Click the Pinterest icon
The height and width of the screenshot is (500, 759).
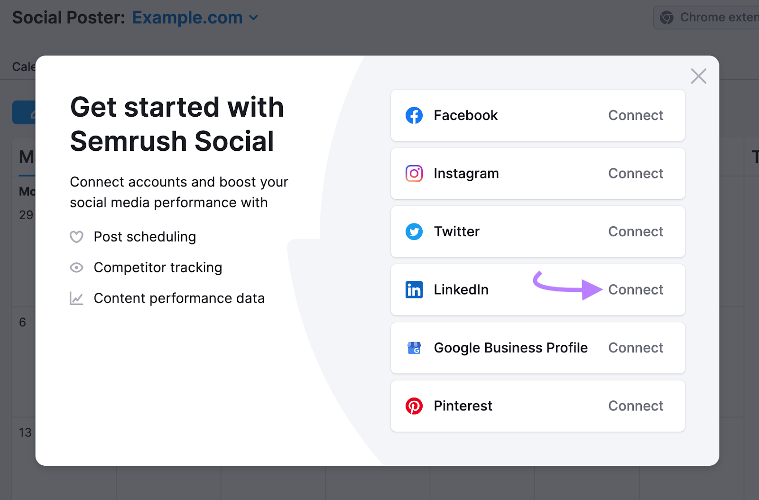(414, 406)
